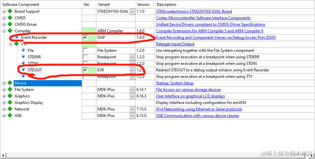Image resolution: width=315 pixels, height=159 pixels.
Task: Click the Graphics Display green diamond icon
Action: click(10, 103)
